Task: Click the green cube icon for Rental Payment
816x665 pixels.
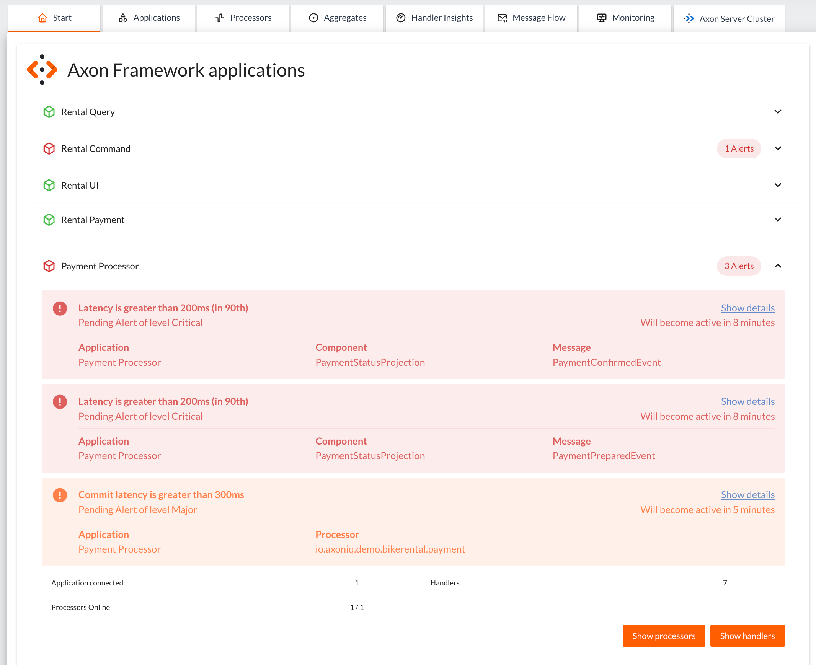Action: click(49, 220)
